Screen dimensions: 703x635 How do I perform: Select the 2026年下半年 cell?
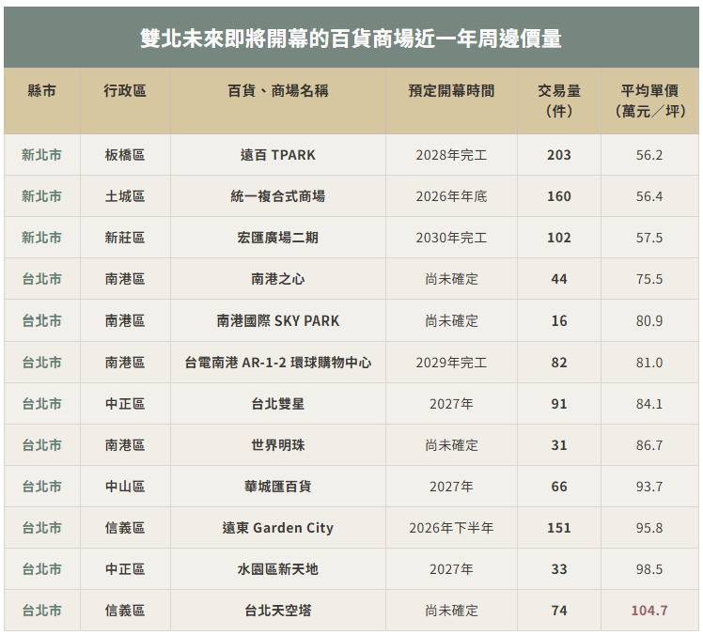[451, 528]
